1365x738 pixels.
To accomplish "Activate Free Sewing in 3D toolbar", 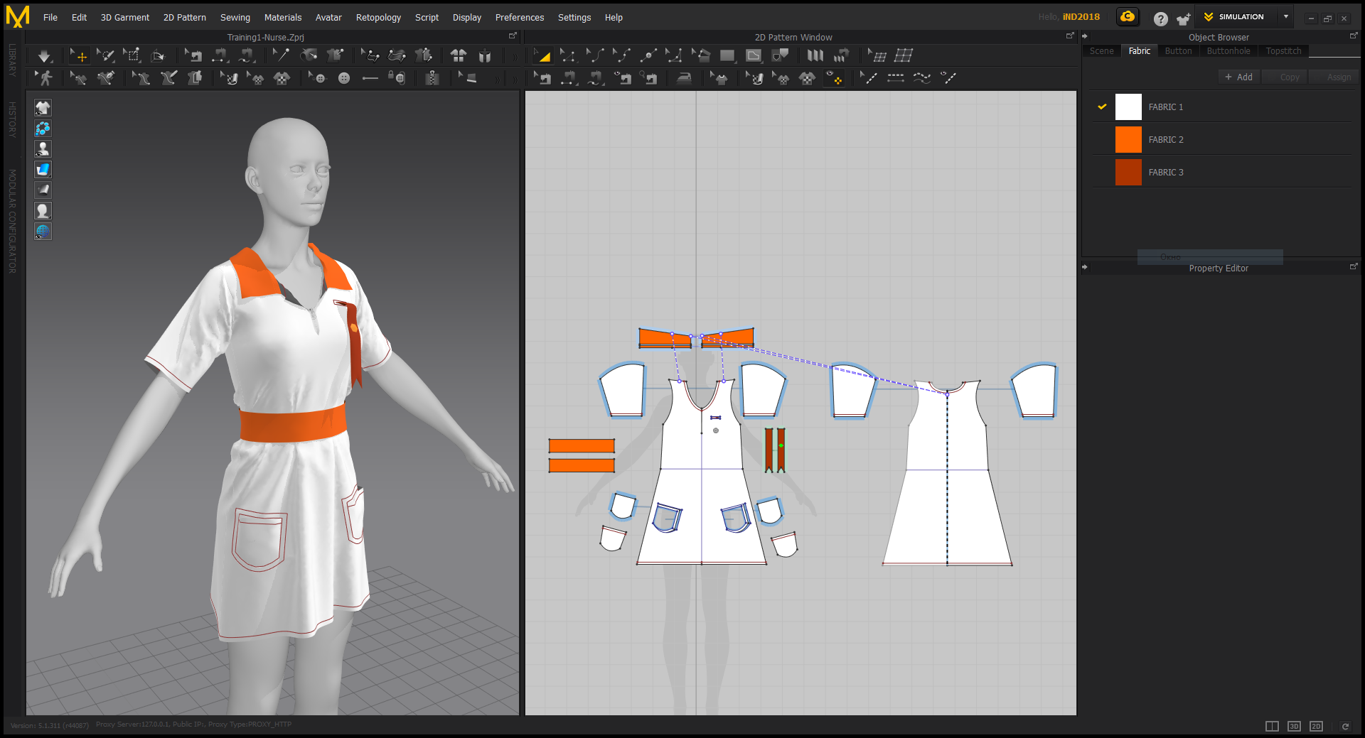I will point(246,55).
